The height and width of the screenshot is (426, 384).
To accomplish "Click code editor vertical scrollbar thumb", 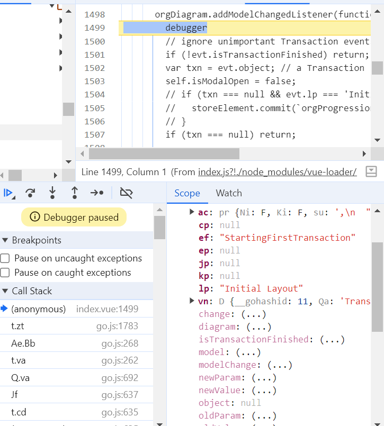I will tap(377, 68).
